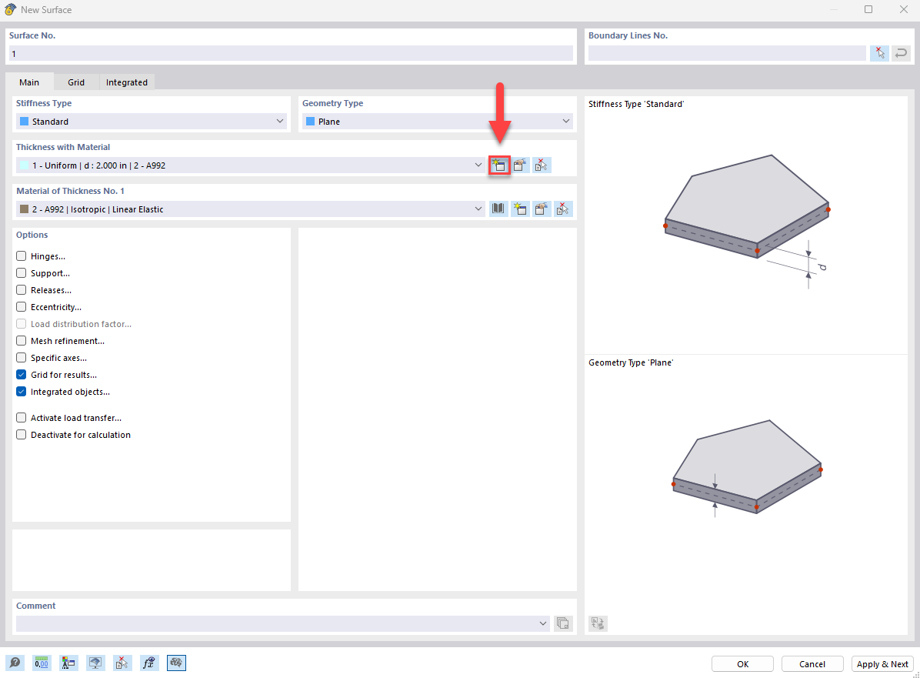Enable the Hinges option
The width and height of the screenshot is (920, 678).
[x=21, y=256]
